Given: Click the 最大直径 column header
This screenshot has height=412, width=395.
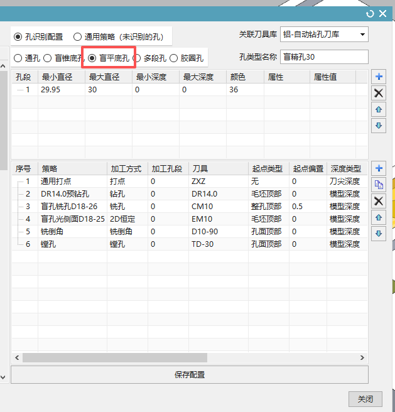Looking at the screenshot, I should pos(109,77).
